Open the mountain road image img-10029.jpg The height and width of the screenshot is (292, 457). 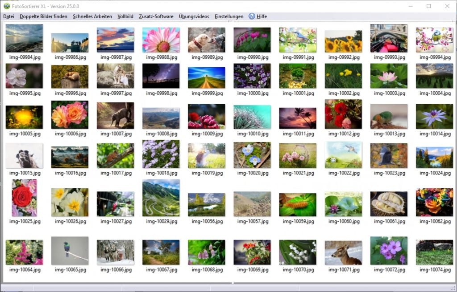click(x=161, y=200)
